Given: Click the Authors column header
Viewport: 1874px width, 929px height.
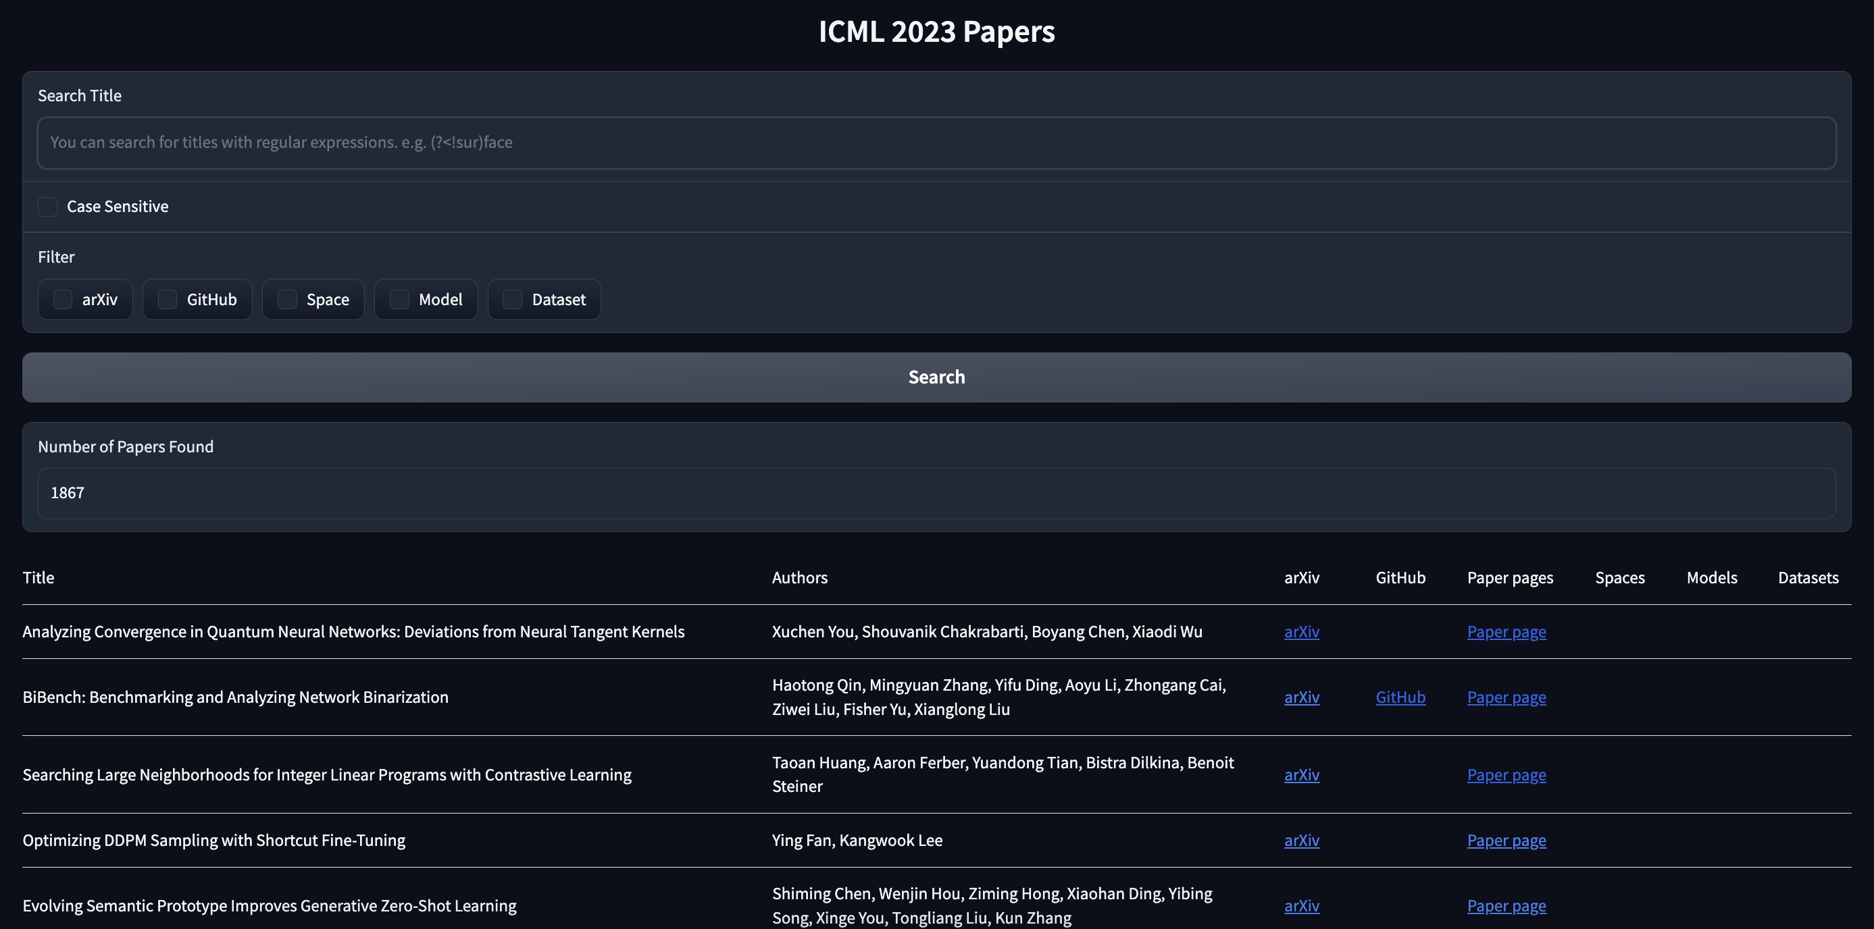Looking at the screenshot, I should (x=799, y=577).
